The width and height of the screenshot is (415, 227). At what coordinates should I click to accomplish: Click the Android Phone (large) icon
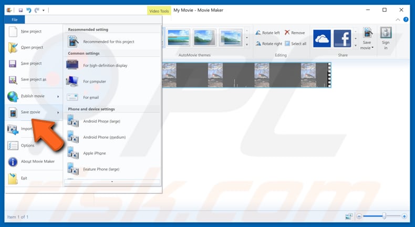point(73,121)
